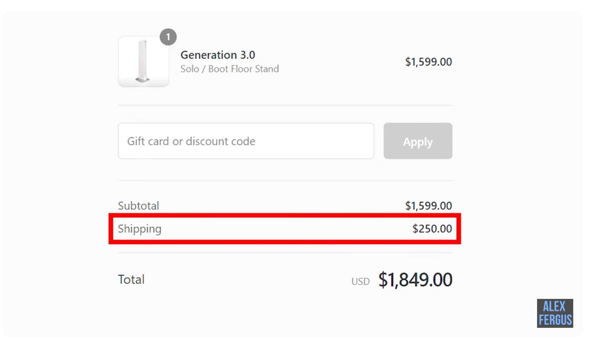Click the divider line below the product row
Screen dimensions: 589x339
[285, 105]
